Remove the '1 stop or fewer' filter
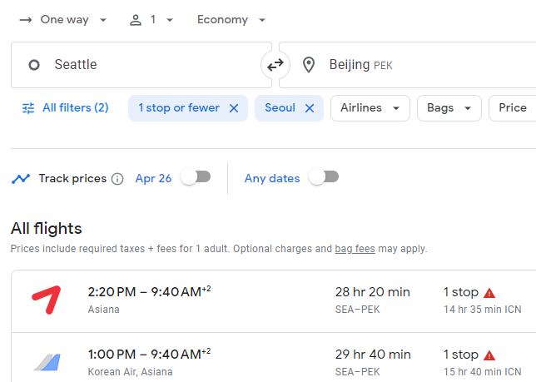This screenshot has width=536, height=382. [234, 108]
